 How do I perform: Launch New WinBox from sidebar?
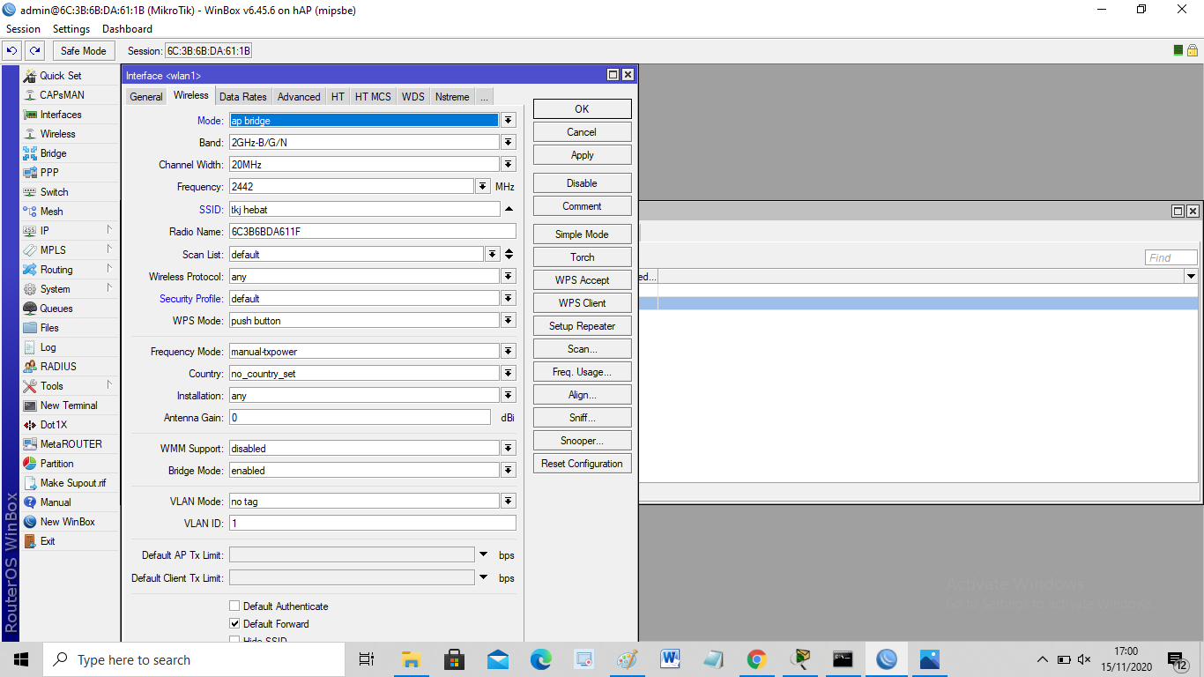(x=70, y=522)
